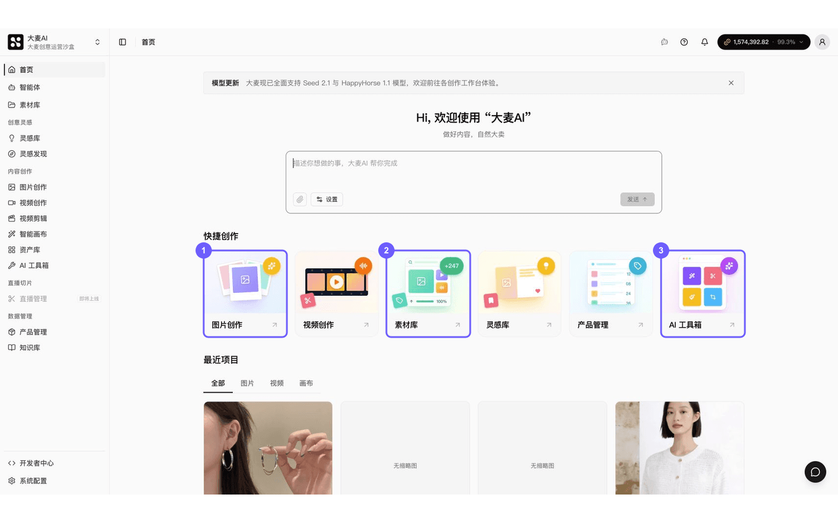Viewport: 838px width, 523px height.
Task: Click the 发送 button
Action: click(637, 199)
